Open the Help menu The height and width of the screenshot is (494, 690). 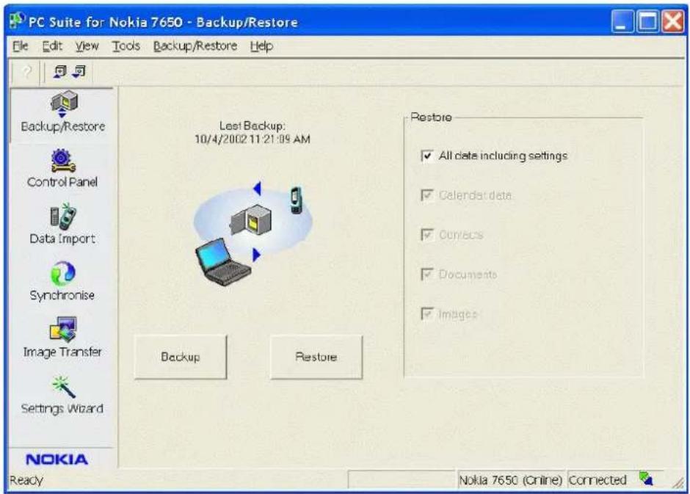pyautogui.click(x=261, y=46)
